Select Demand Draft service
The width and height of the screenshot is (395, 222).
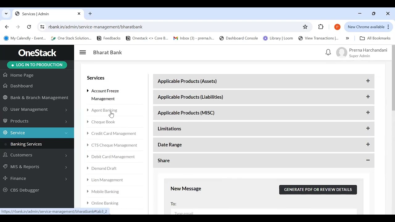click(104, 168)
